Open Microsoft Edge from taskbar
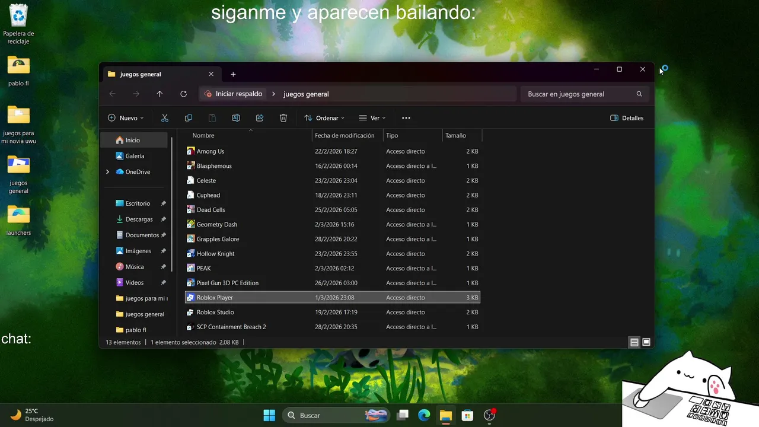This screenshot has width=759, height=427. (x=424, y=415)
